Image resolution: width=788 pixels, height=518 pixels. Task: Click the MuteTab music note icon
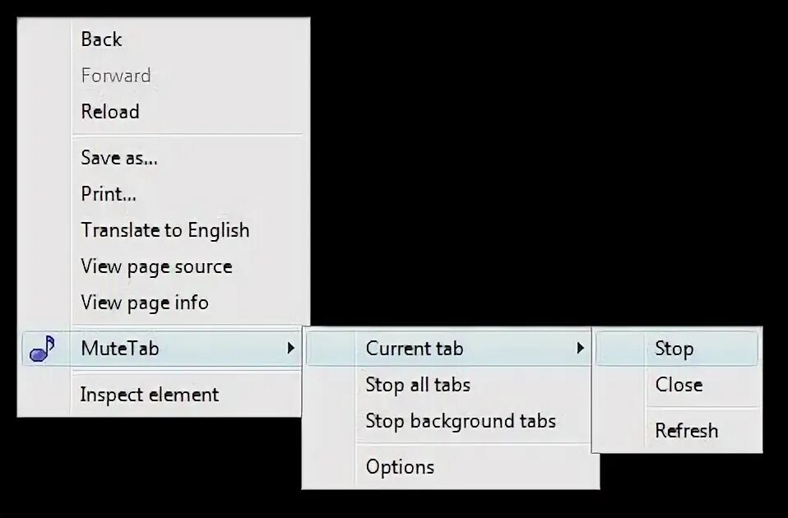42,349
